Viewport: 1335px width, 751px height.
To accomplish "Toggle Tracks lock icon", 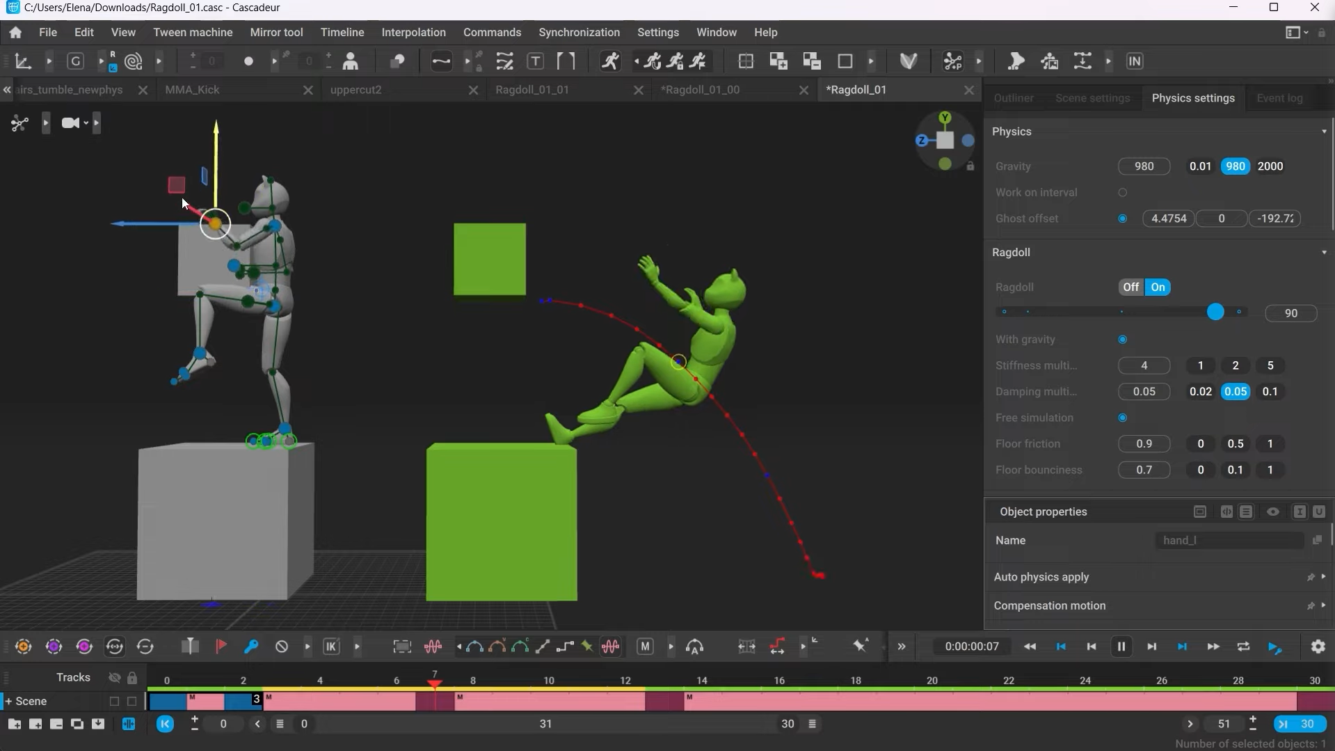I will click(132, 677).
